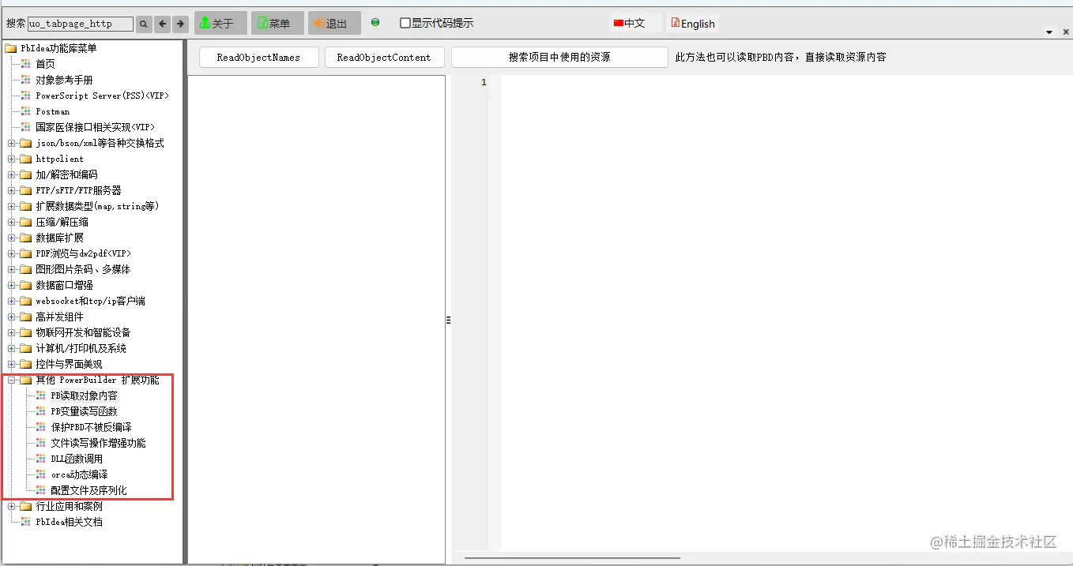Click inside the 搜索 input field
The width and height of the screenshot is (1073, 566).
81,23
